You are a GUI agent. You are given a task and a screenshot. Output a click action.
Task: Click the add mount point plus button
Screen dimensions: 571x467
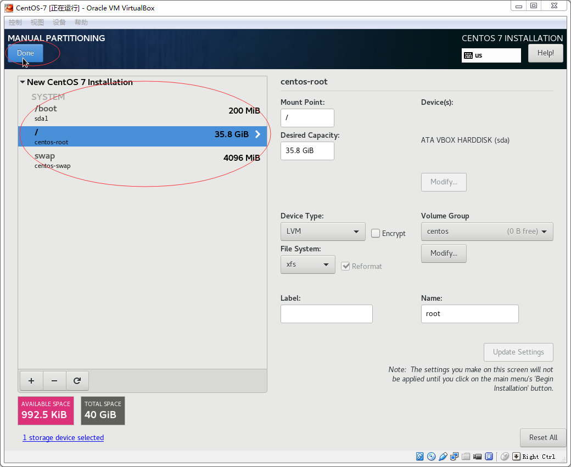click(x=31, y=381)
